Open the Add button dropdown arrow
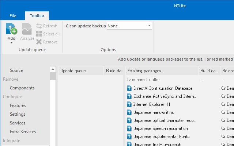Image resolution: width=234 pixels, height=146 pixels. (x=11, y=43)
